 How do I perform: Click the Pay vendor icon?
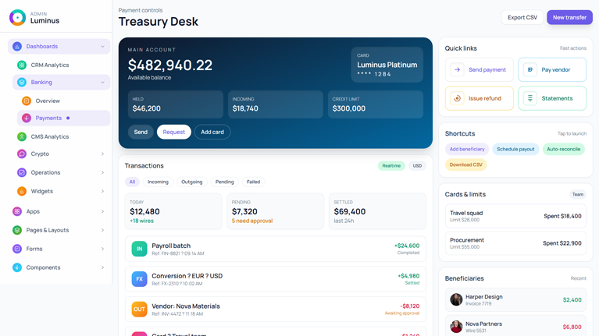coord(530,70)
